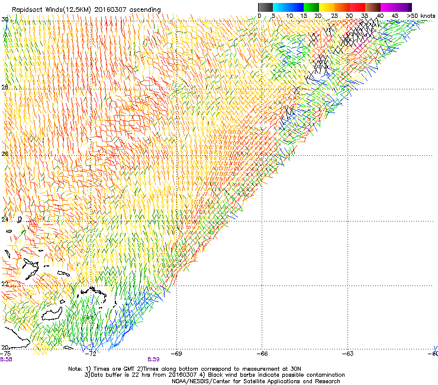Click the '25' label under the color bar
The width and height of the screenshot is (438, 385).
click(334, 15)
